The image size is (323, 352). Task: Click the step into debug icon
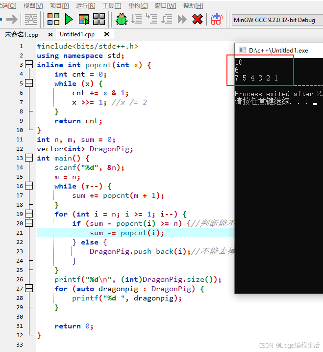click(x=151, y=19)
